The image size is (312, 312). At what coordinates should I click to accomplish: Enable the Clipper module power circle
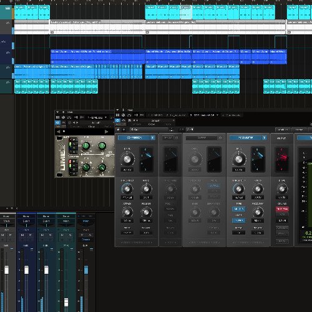pos(220,138)
